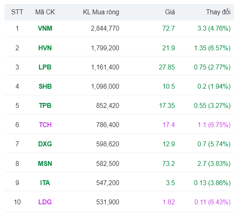
Task: Open the MSN stock code link
Action: click(x=45, y=163)
